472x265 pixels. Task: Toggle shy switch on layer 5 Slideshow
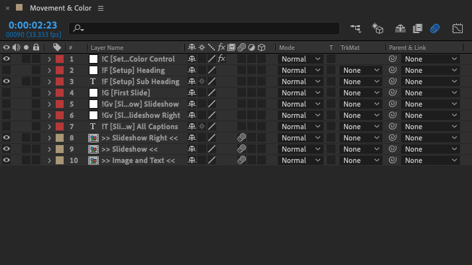pos(192,104)
